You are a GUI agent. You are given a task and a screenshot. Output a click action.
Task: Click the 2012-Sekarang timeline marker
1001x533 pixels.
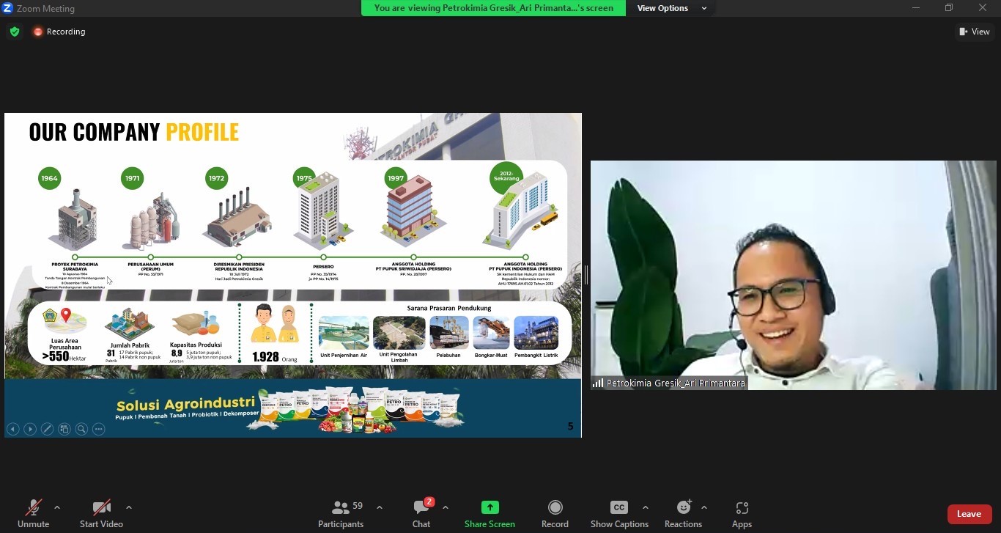[x=506, y=178]
